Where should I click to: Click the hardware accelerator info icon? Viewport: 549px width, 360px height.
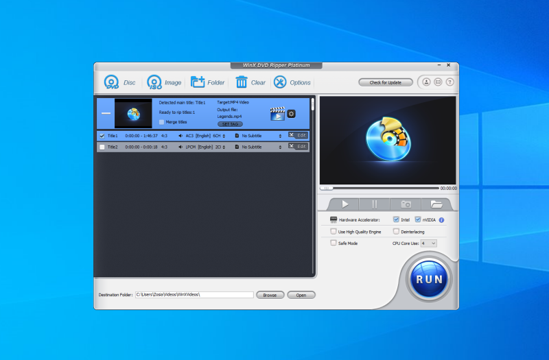(x=441, y=220)
